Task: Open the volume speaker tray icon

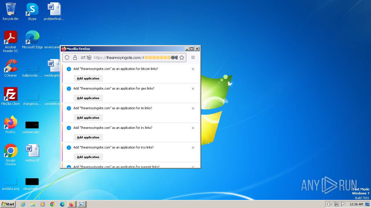Action: (329, 204)
